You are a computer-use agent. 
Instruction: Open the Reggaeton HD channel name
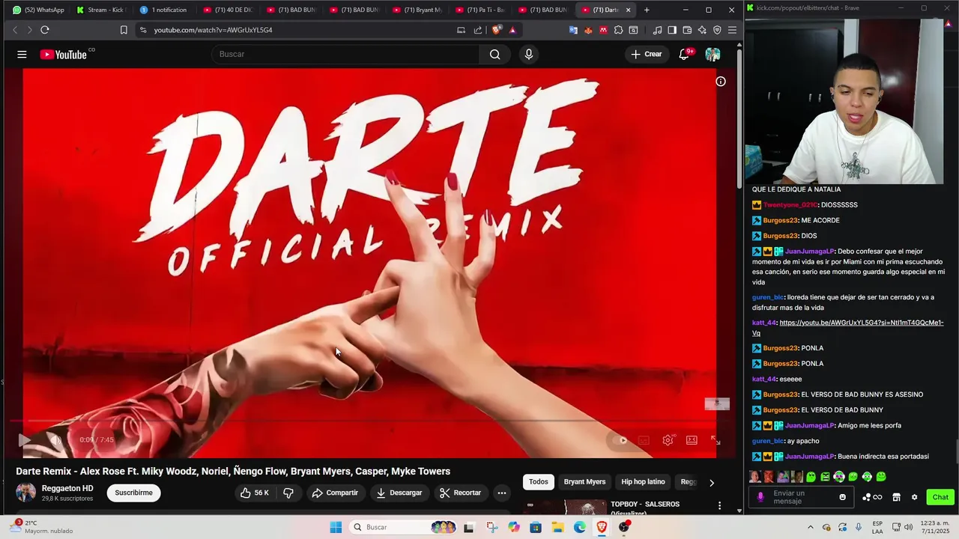[67, 488]
